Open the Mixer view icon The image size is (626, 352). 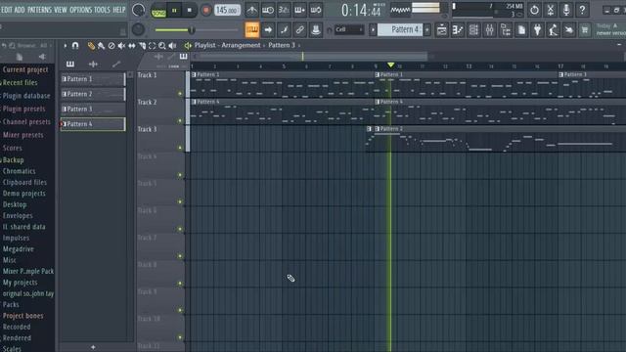(x=490, y=29)
